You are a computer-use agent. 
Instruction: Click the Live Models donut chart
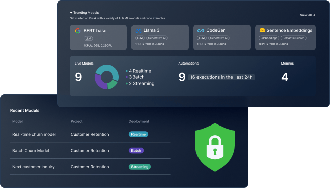click(x=107, y=77)
